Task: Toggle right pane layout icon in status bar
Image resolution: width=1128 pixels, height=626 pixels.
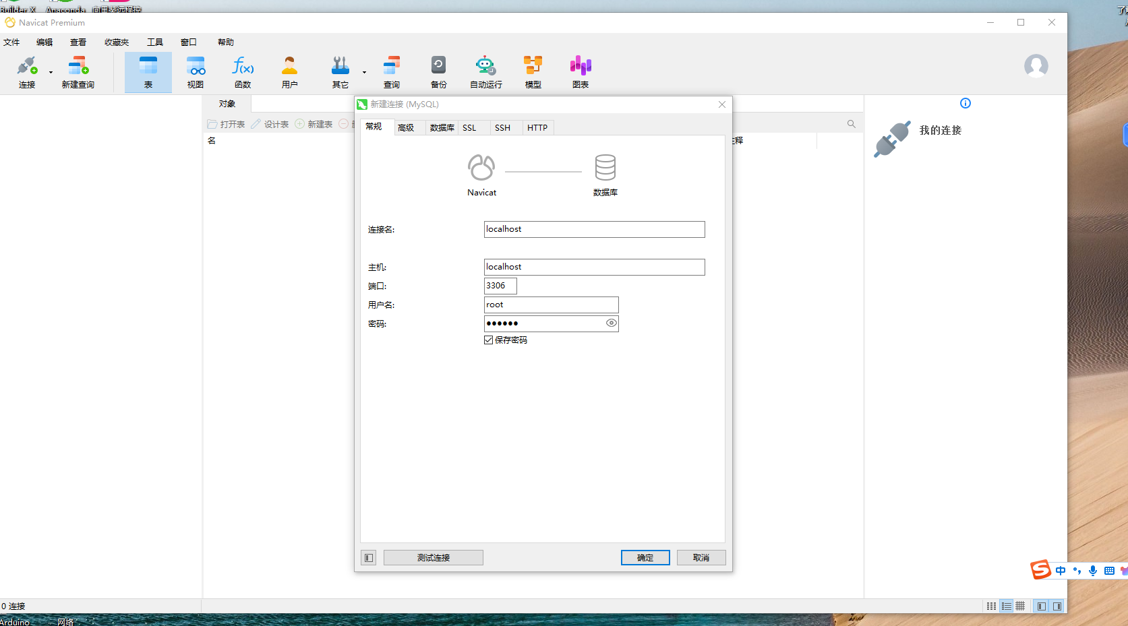Action: pyautogui.click(x=1057, y=606)
